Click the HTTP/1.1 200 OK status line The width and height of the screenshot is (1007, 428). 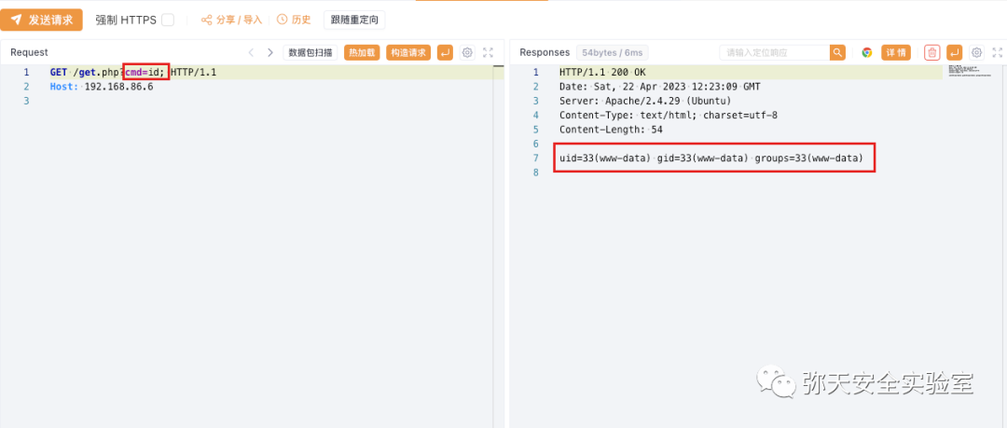pos(602,73)
